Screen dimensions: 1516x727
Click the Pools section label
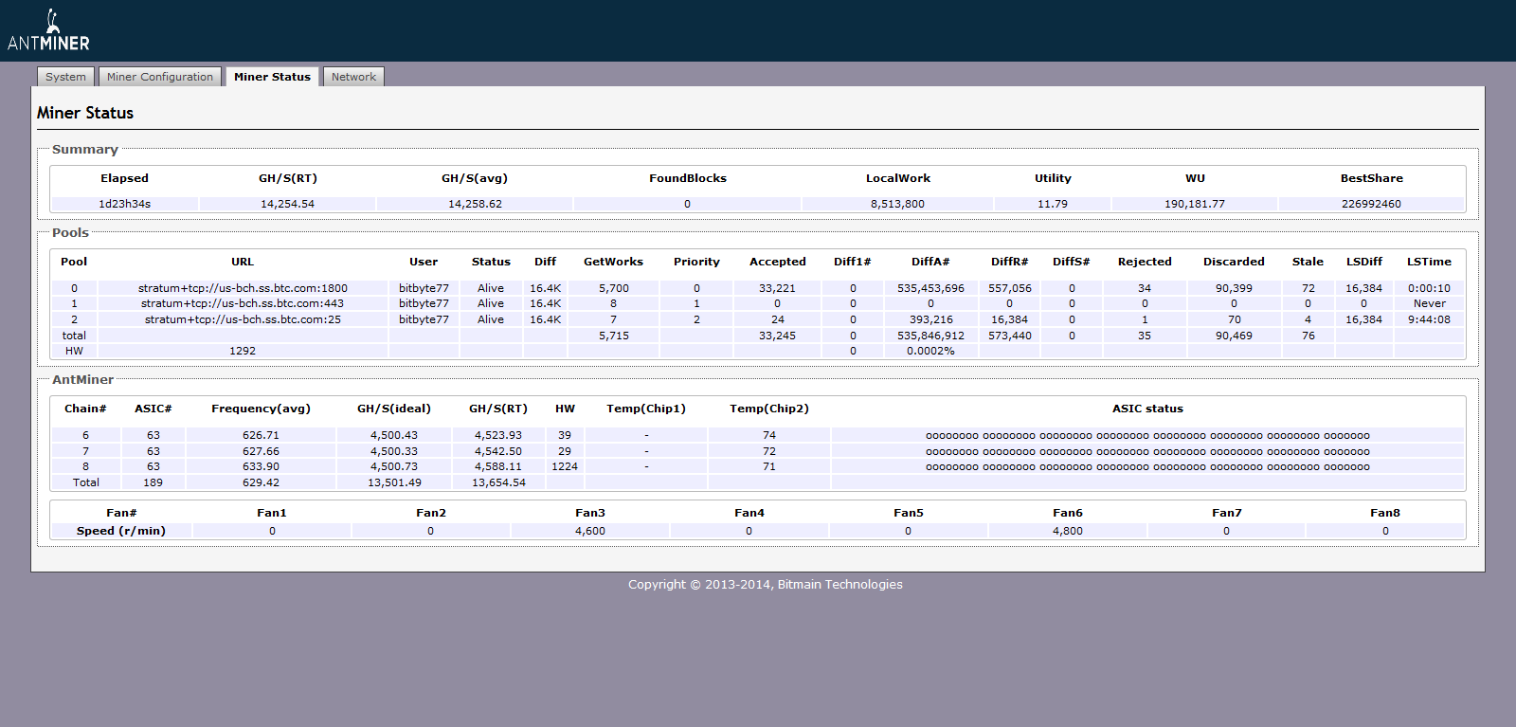coord(70,232)
